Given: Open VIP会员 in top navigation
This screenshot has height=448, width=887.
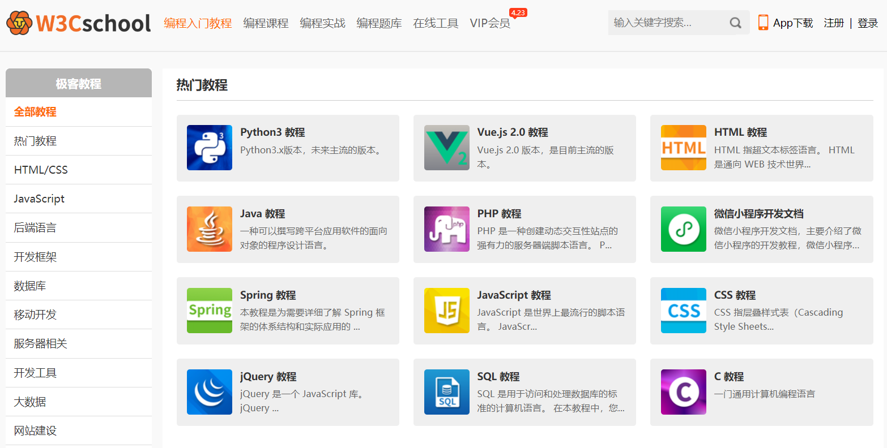Looking at the screenshot, I should point(490,23).
